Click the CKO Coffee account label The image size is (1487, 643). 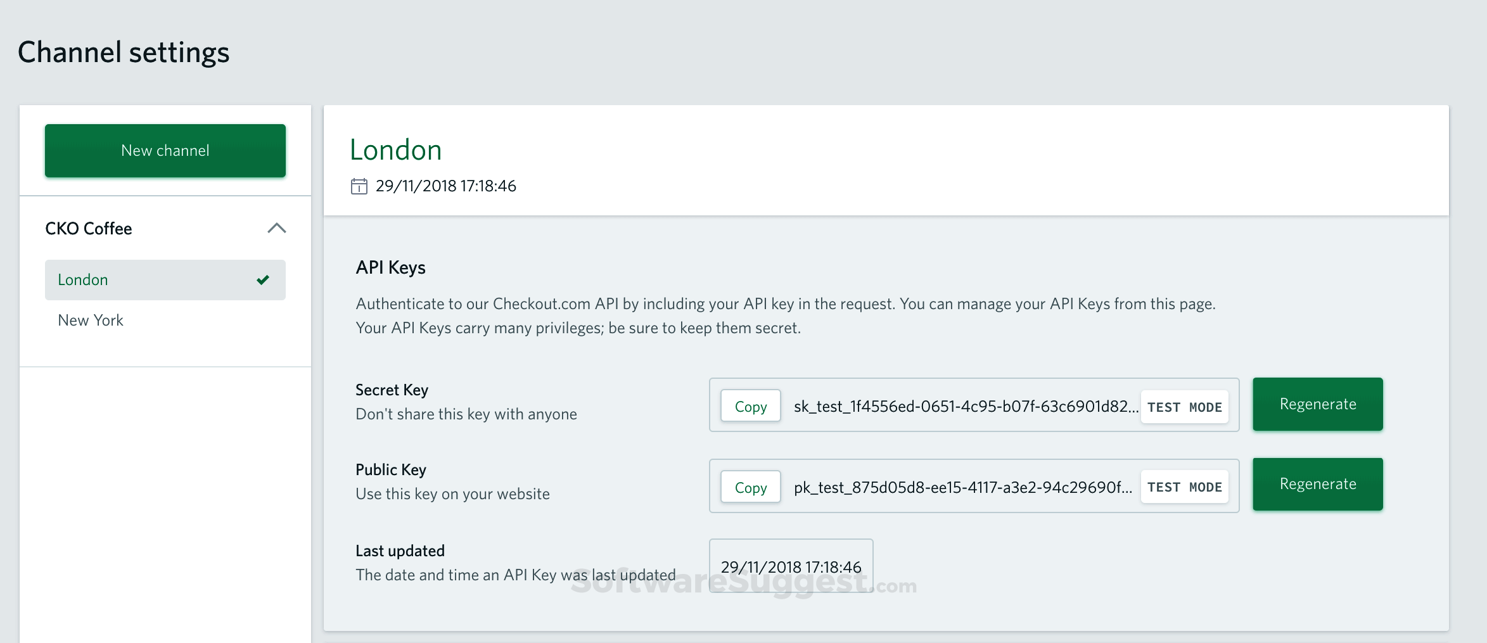pos(89,228)
